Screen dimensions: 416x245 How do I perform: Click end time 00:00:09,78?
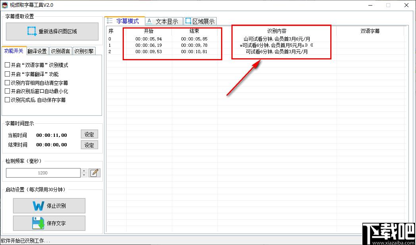pos(194,45)
